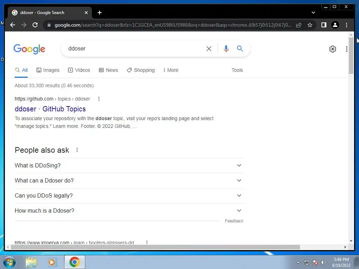Screen dimensions: 359x269
Task: Show hidden system tray icons
Action: point(298,262)
